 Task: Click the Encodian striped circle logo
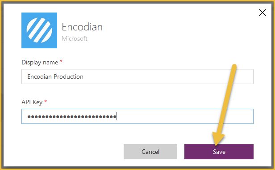click(39, 30)
